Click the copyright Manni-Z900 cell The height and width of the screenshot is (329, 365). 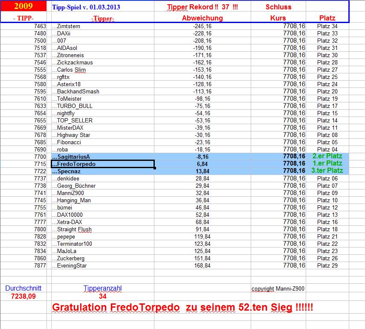point(278,289)
